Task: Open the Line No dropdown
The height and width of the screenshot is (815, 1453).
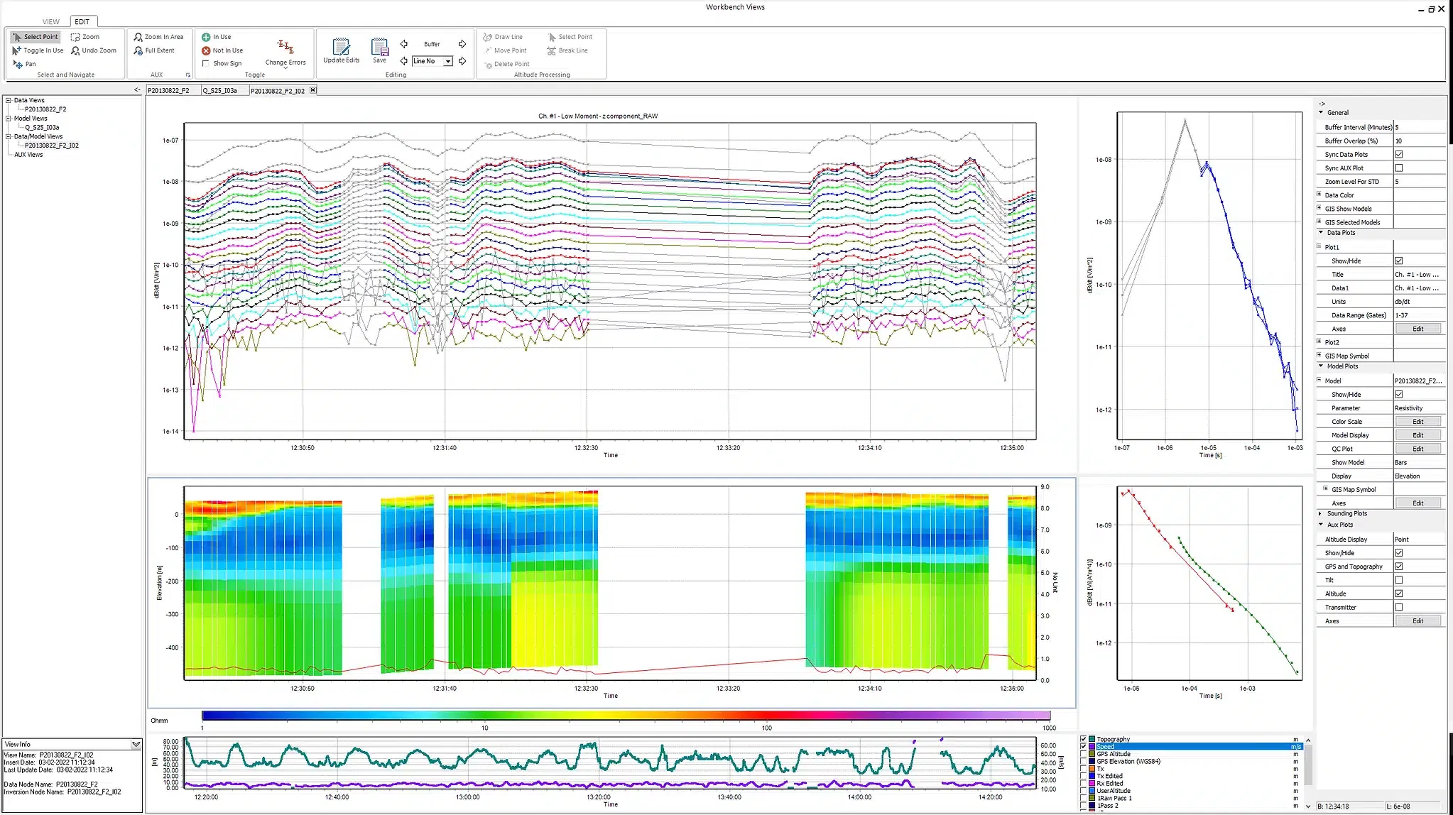Action: (x=448, y=61)
